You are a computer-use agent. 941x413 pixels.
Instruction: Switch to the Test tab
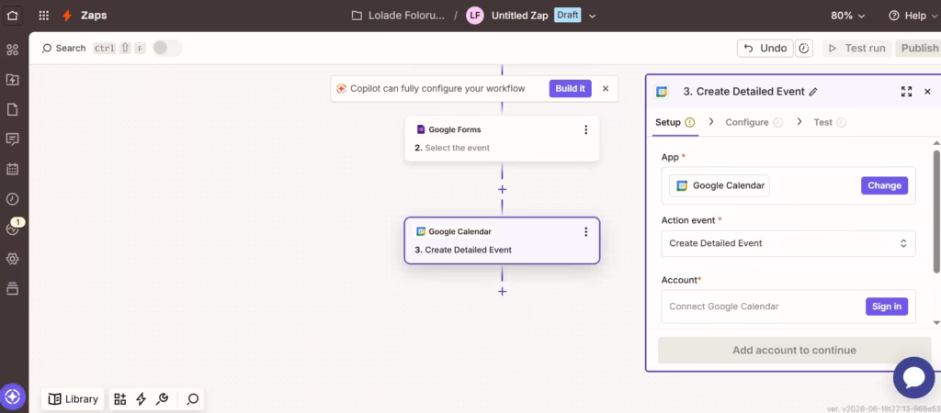click(x=830, y=122)
